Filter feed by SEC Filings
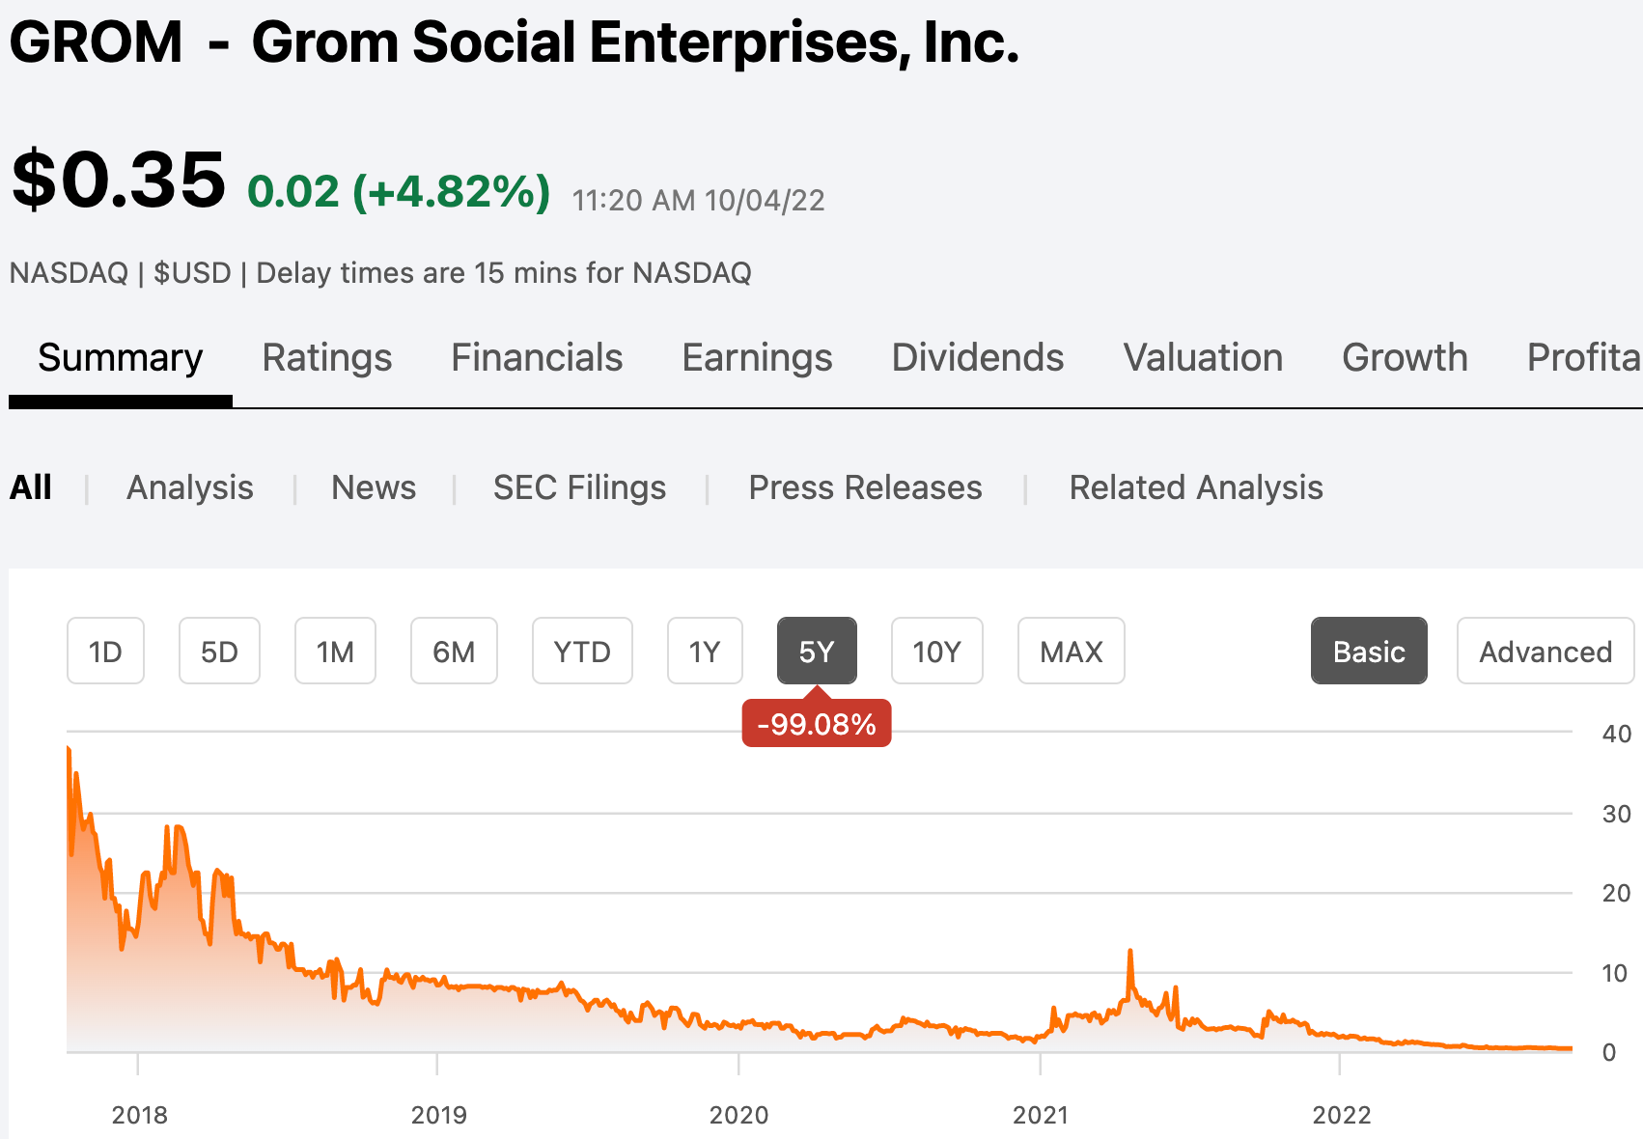This screenshot has height=1139, width=1643. 579,487
